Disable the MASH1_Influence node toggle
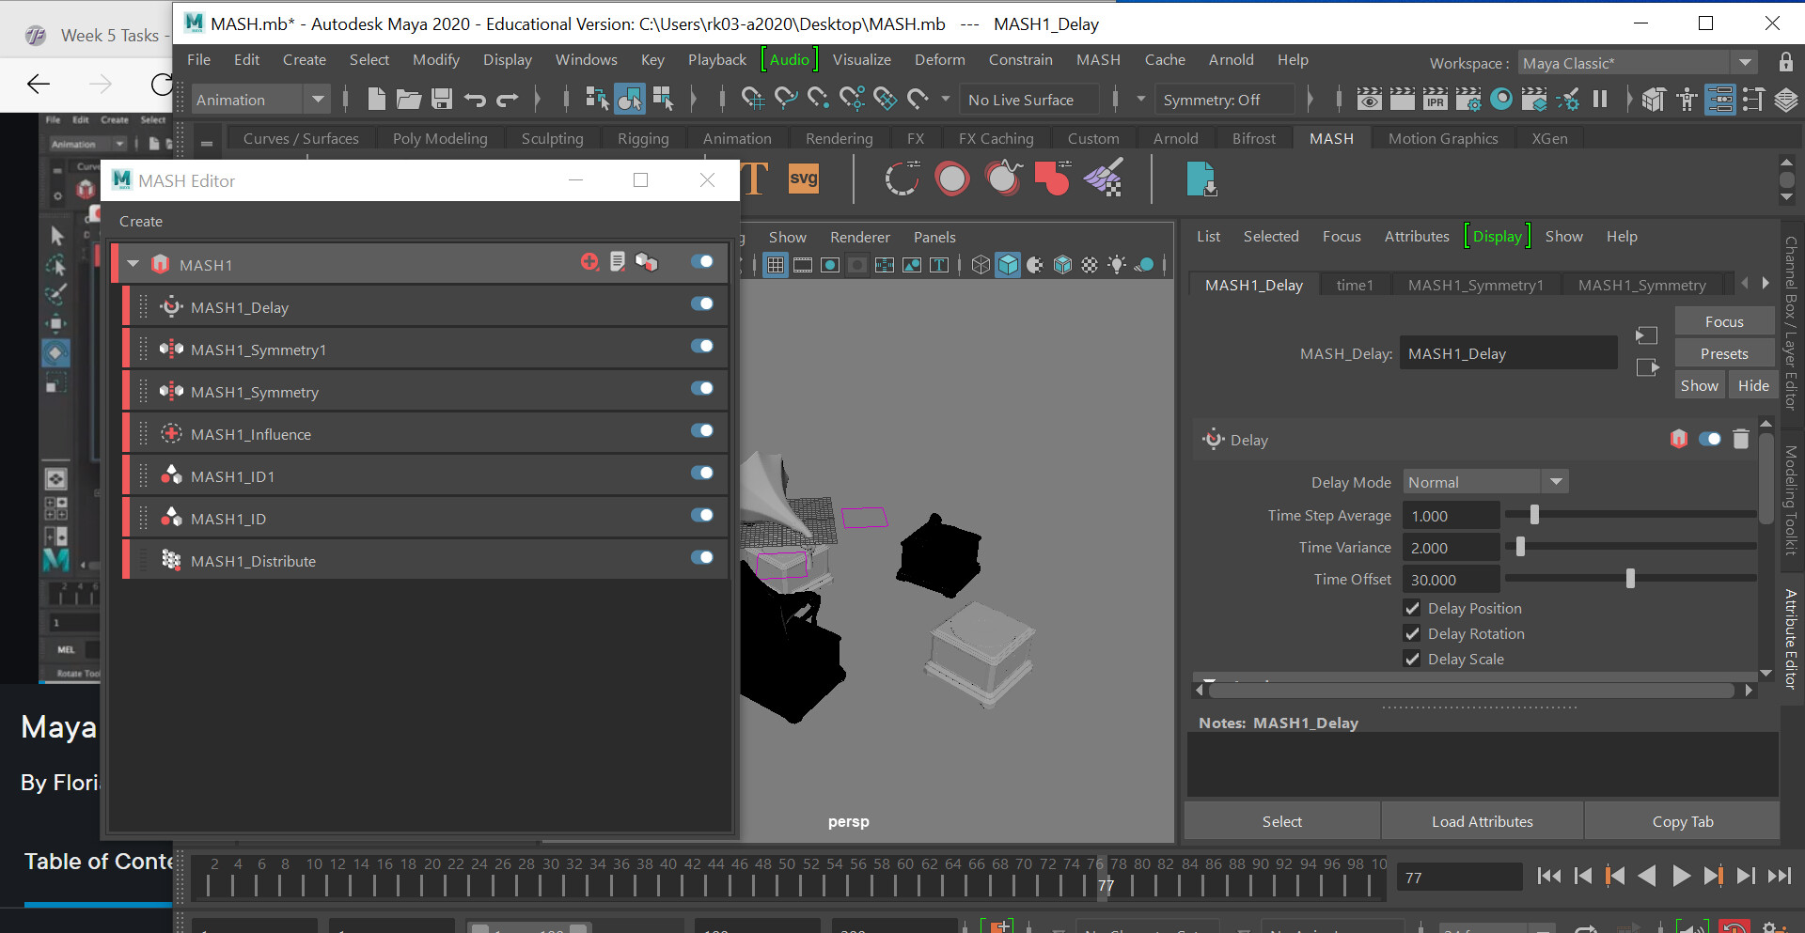The width and height of the screenshot is (1805, 933). [701, 430]
